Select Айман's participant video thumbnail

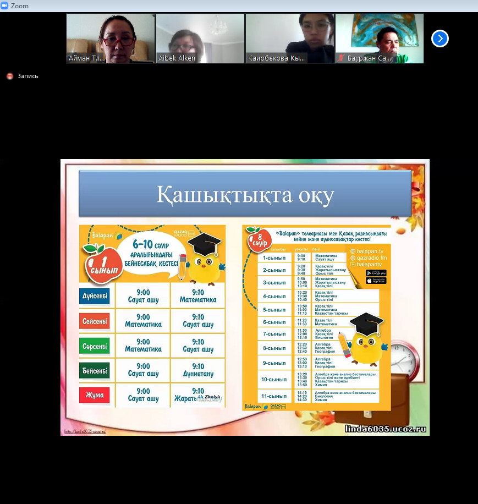coord(111,39)
